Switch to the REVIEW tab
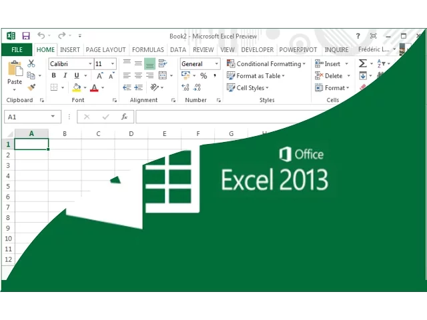The image size is (427, 320). [x=203, y=50]
